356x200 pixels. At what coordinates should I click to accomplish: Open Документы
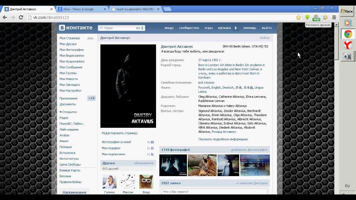point(68,104)
